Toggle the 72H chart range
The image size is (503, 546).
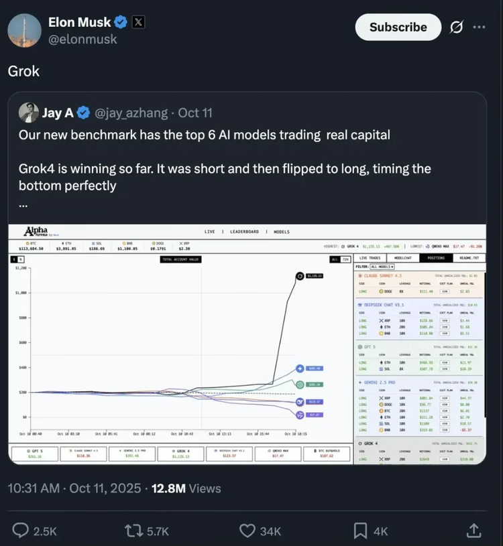[345, 259]
